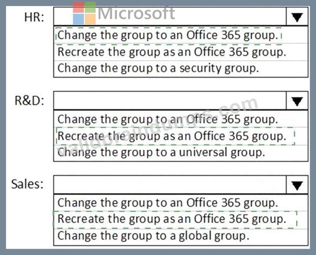Screen dimensions: 316x255
Task: Open the HR dropdown arrow
Action: coord(297,16)
